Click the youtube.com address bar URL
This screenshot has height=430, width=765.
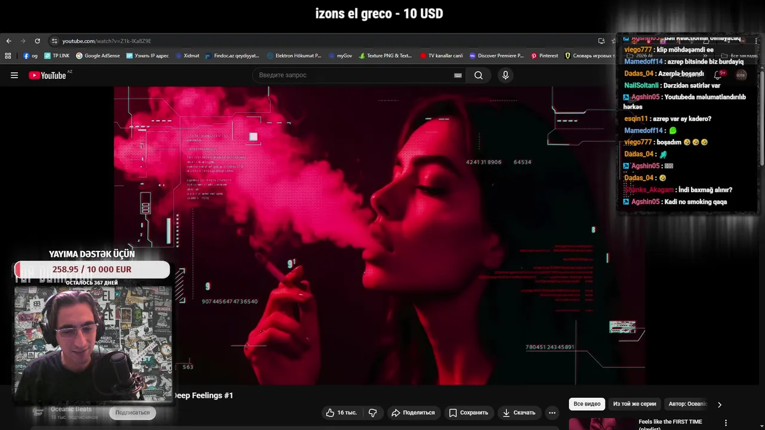(x=106, y=41)
